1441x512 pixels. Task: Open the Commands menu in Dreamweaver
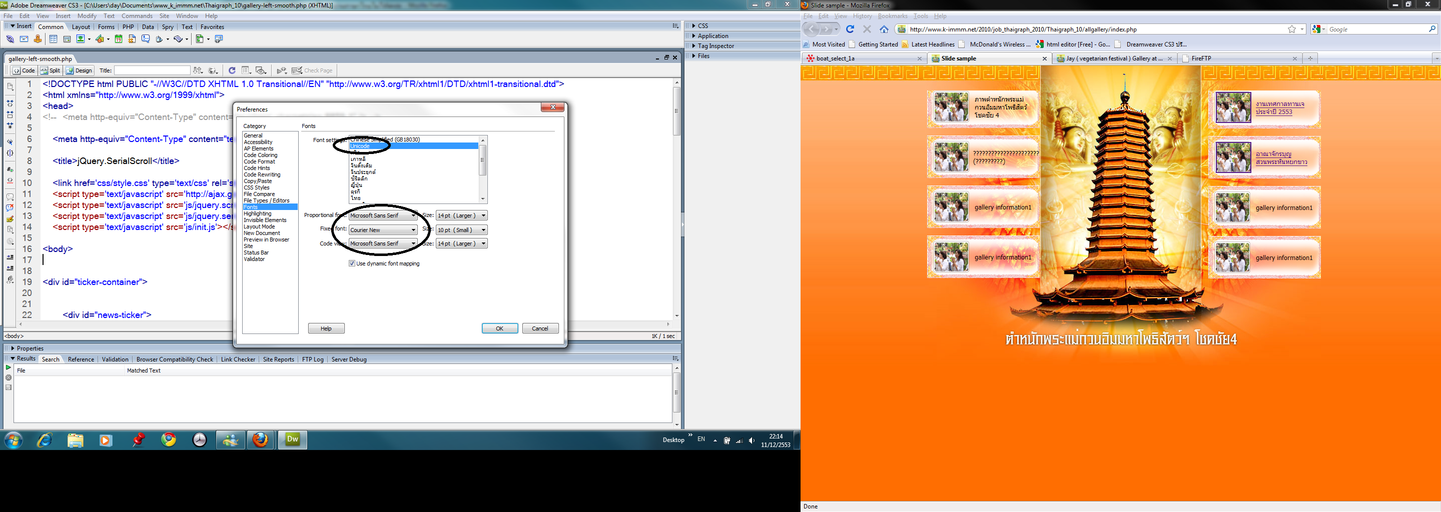pyautogui.click(x=137, y=16)
